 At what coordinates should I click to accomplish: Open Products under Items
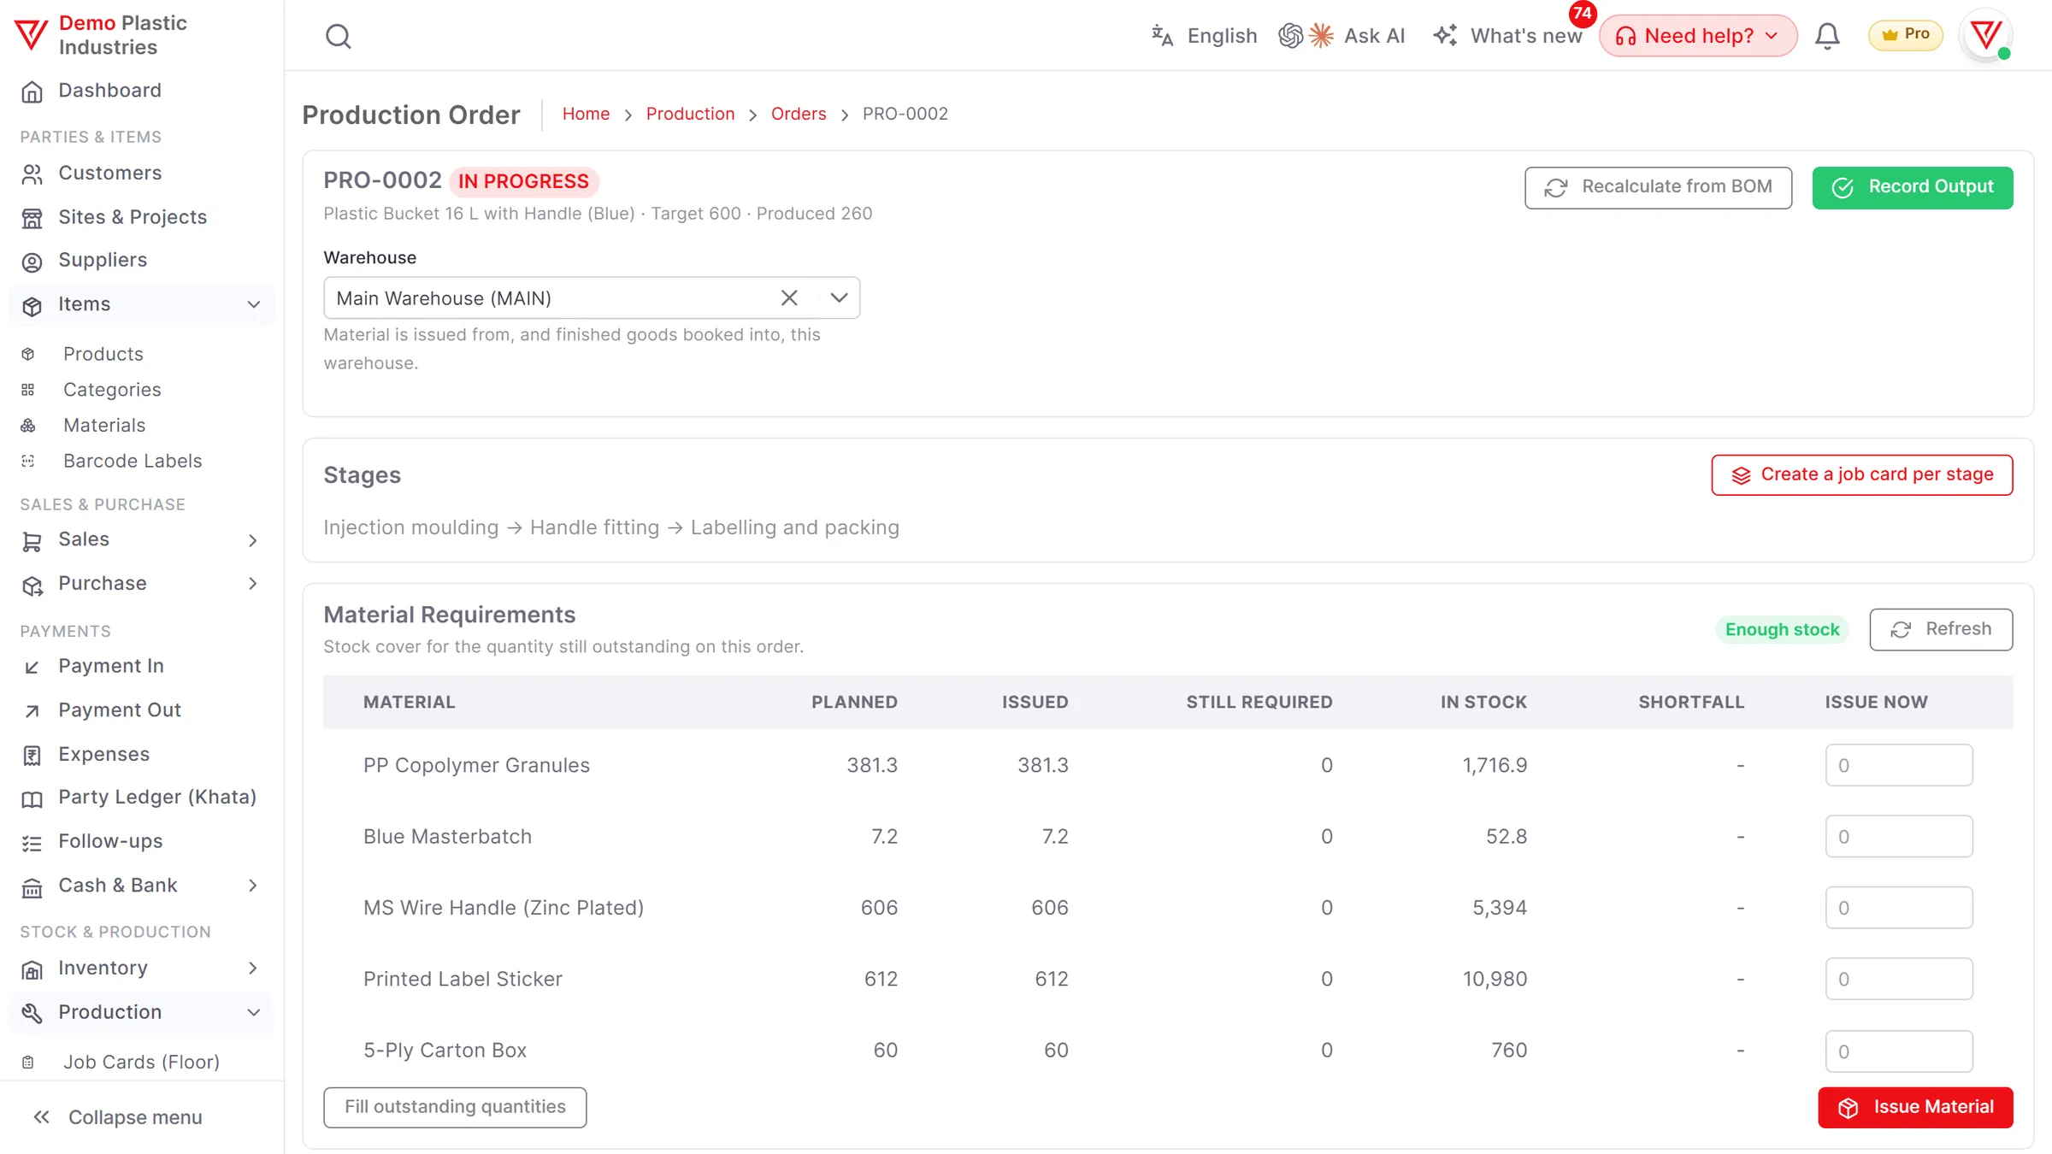pos(142,354)
